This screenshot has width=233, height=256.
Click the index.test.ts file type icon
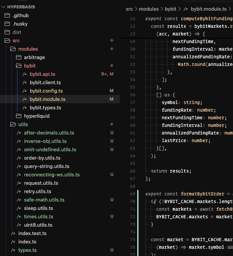point(13,233)
